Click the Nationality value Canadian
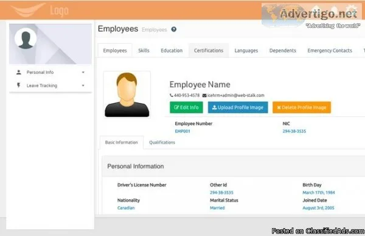The image size is (365, 236). 126,208
